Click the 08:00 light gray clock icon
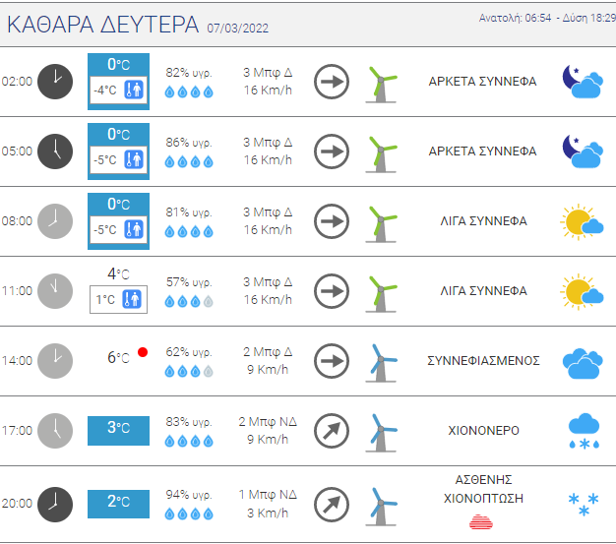616x544 pixels. 55,221
